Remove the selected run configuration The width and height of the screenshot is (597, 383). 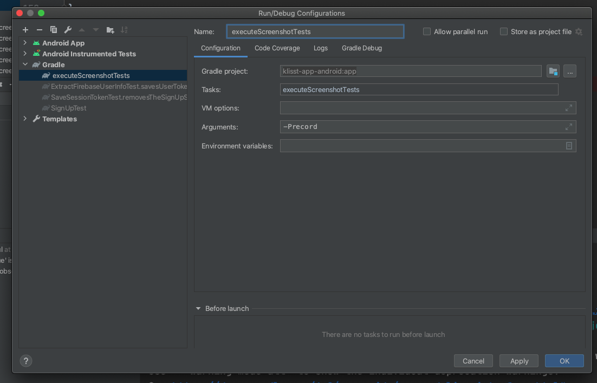[x=39, y=30]
